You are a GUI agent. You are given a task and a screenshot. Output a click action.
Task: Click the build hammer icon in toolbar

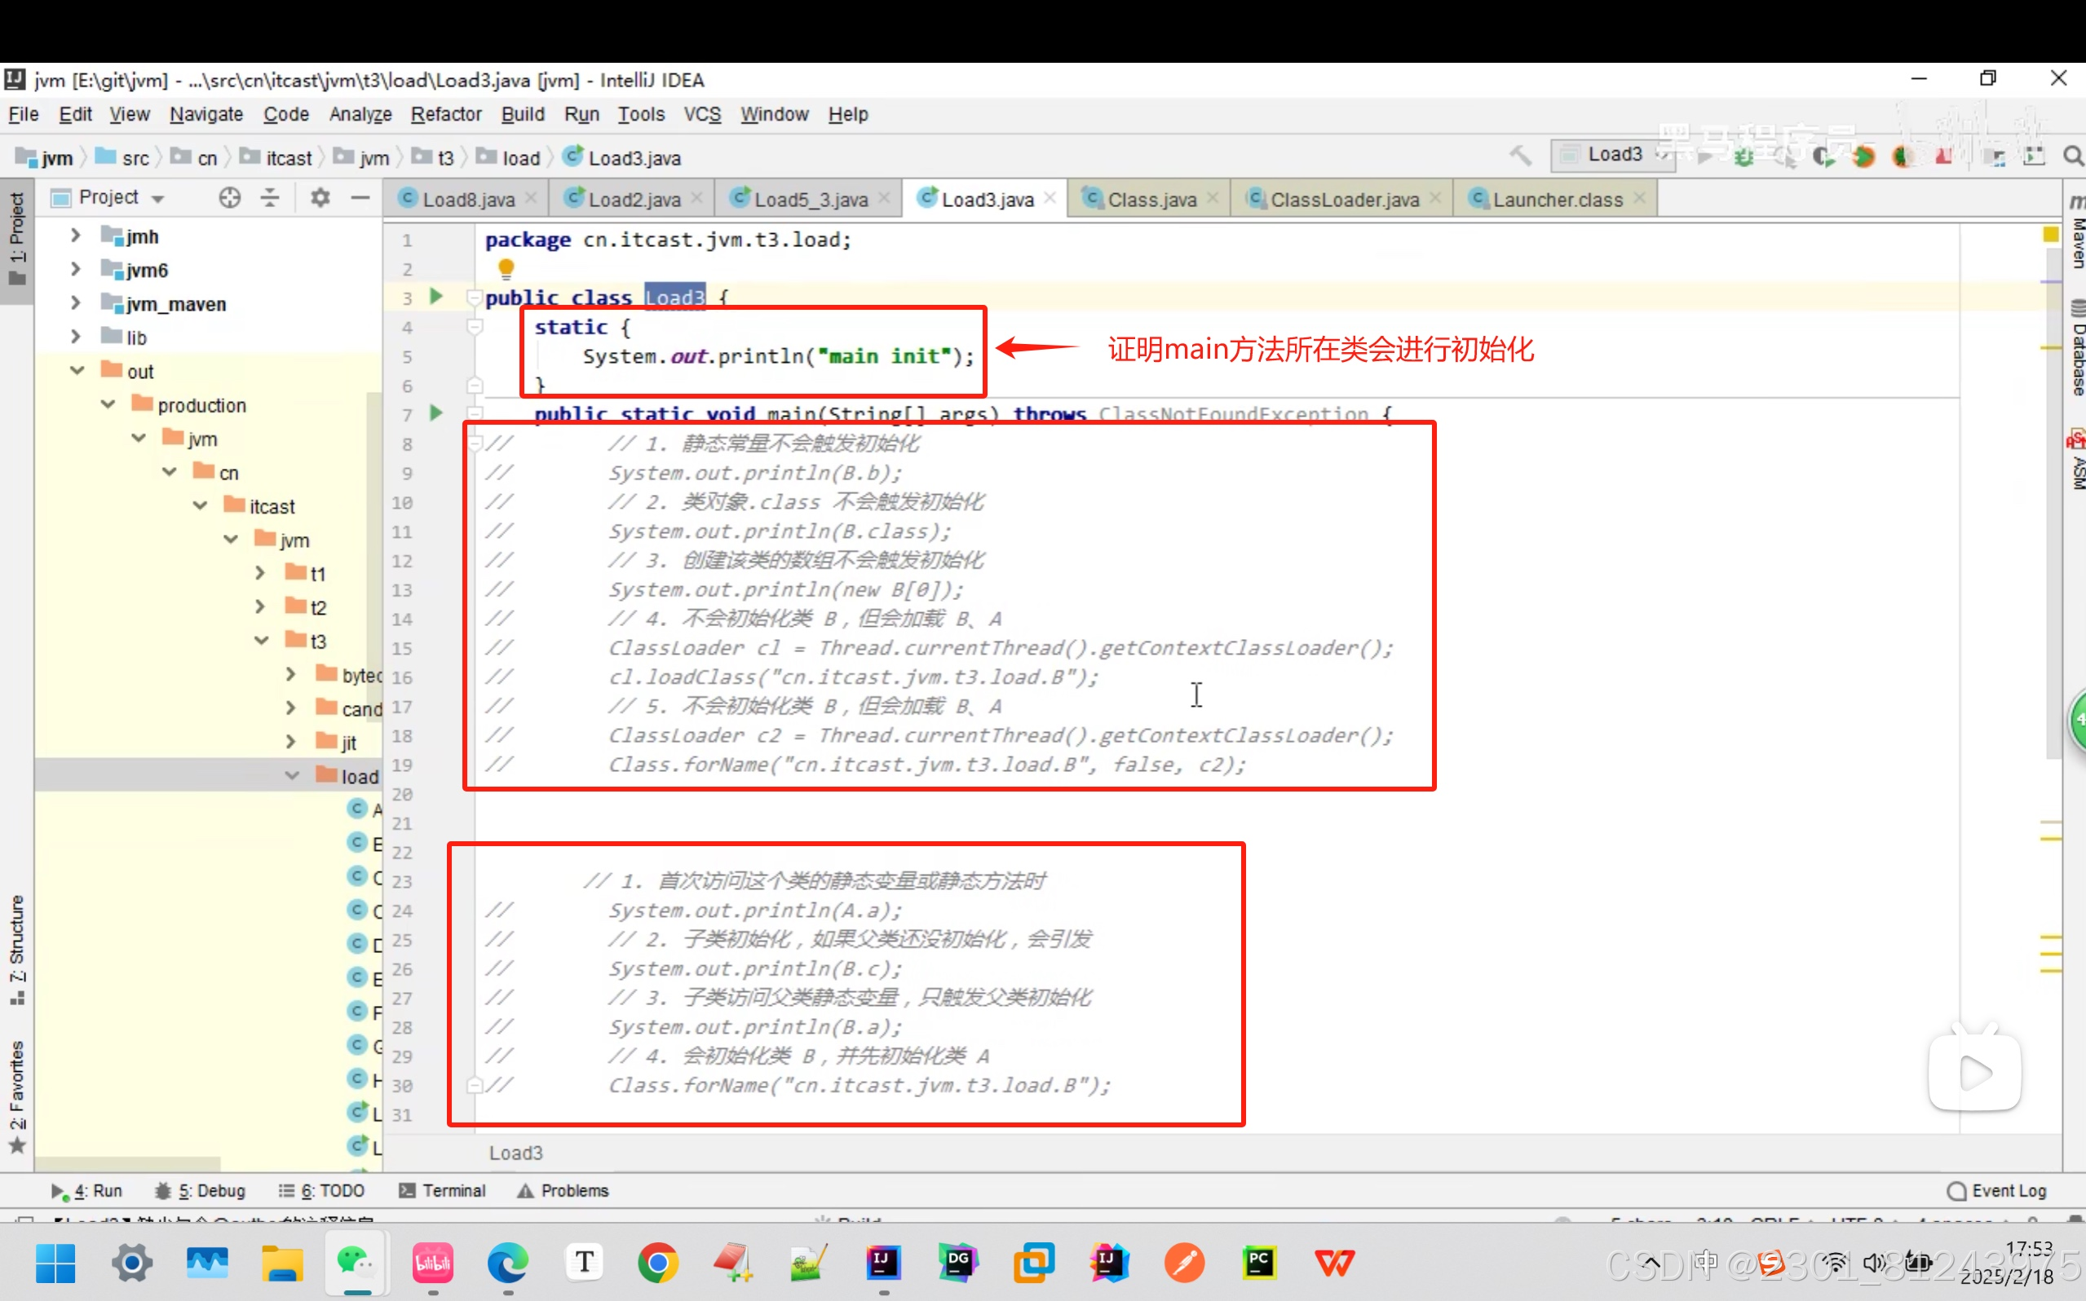point(1520,156)
